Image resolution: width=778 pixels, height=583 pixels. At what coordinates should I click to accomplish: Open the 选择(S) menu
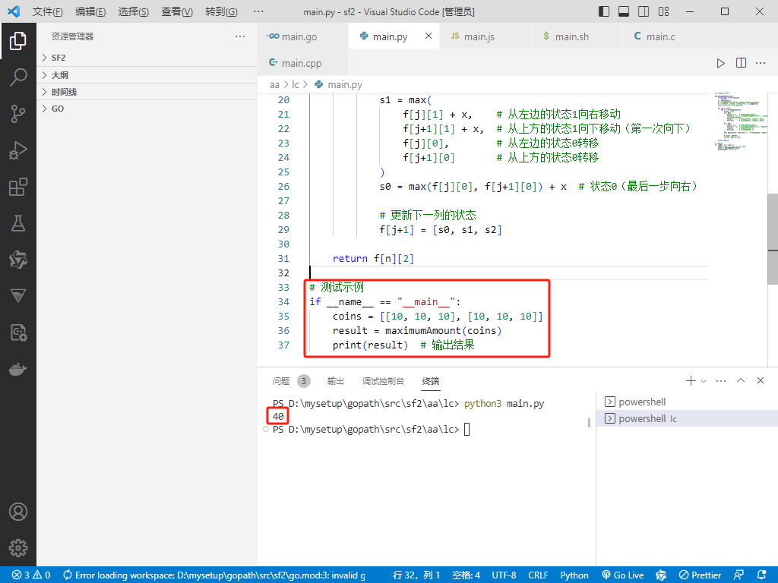tap(134, 11)
